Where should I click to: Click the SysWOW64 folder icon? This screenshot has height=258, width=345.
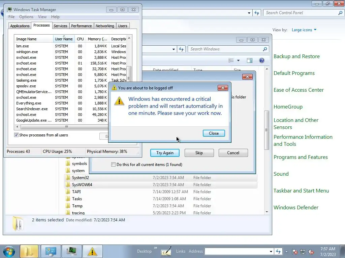coord(68,184)
